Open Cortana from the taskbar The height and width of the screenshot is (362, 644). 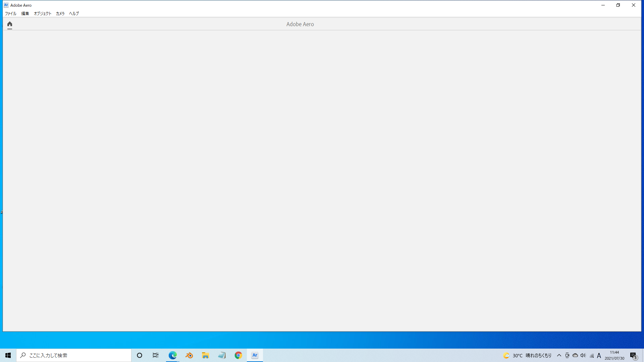[x=139, y=355]
